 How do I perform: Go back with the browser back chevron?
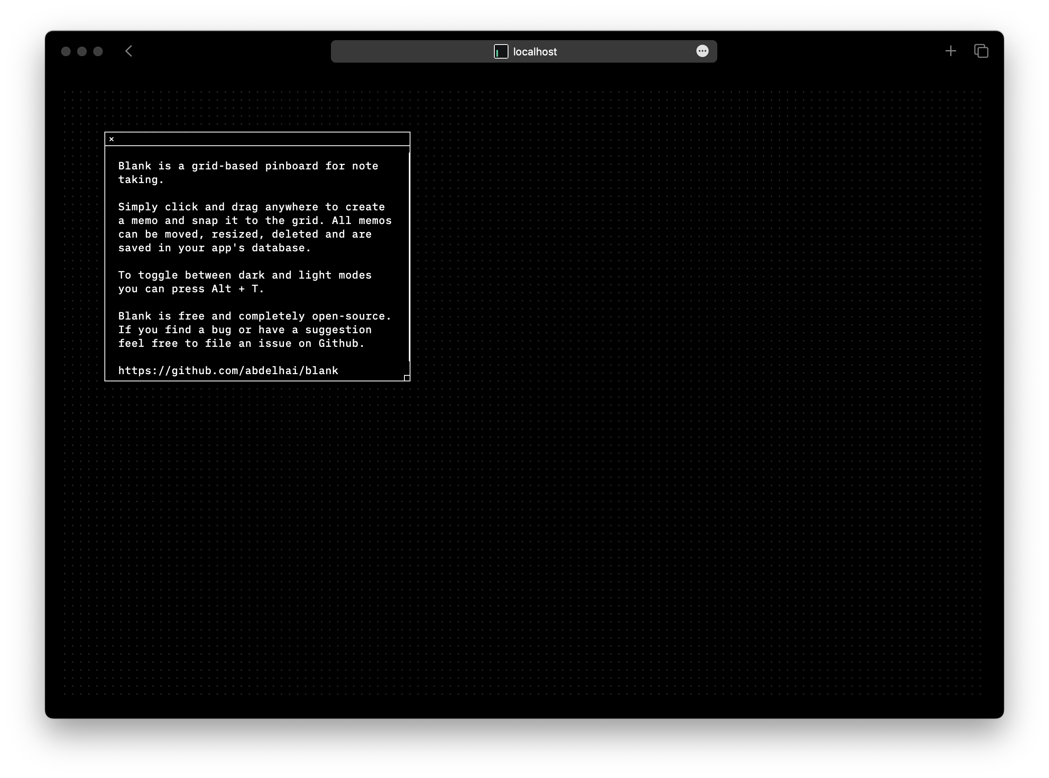click(x=129, y=51)
